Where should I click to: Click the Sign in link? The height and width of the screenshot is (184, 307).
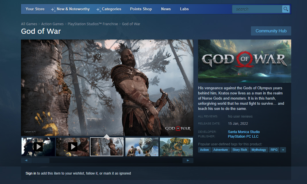tap(31, 173)
